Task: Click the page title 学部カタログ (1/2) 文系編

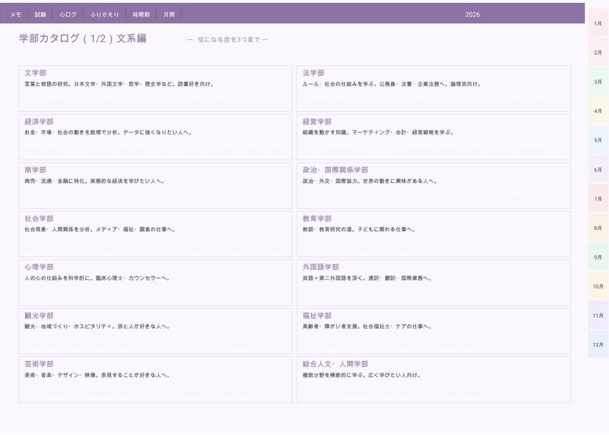Action: coord(83,38)
